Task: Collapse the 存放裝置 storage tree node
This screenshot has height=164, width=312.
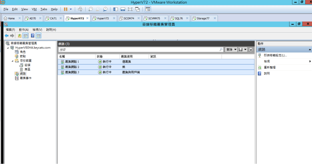Action: (x=12, y=61)
